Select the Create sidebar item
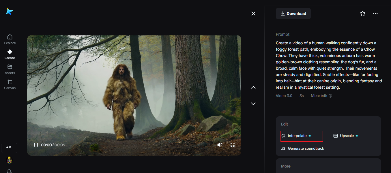The width and height of the screenshot is (391, 173). pos(10,54)
